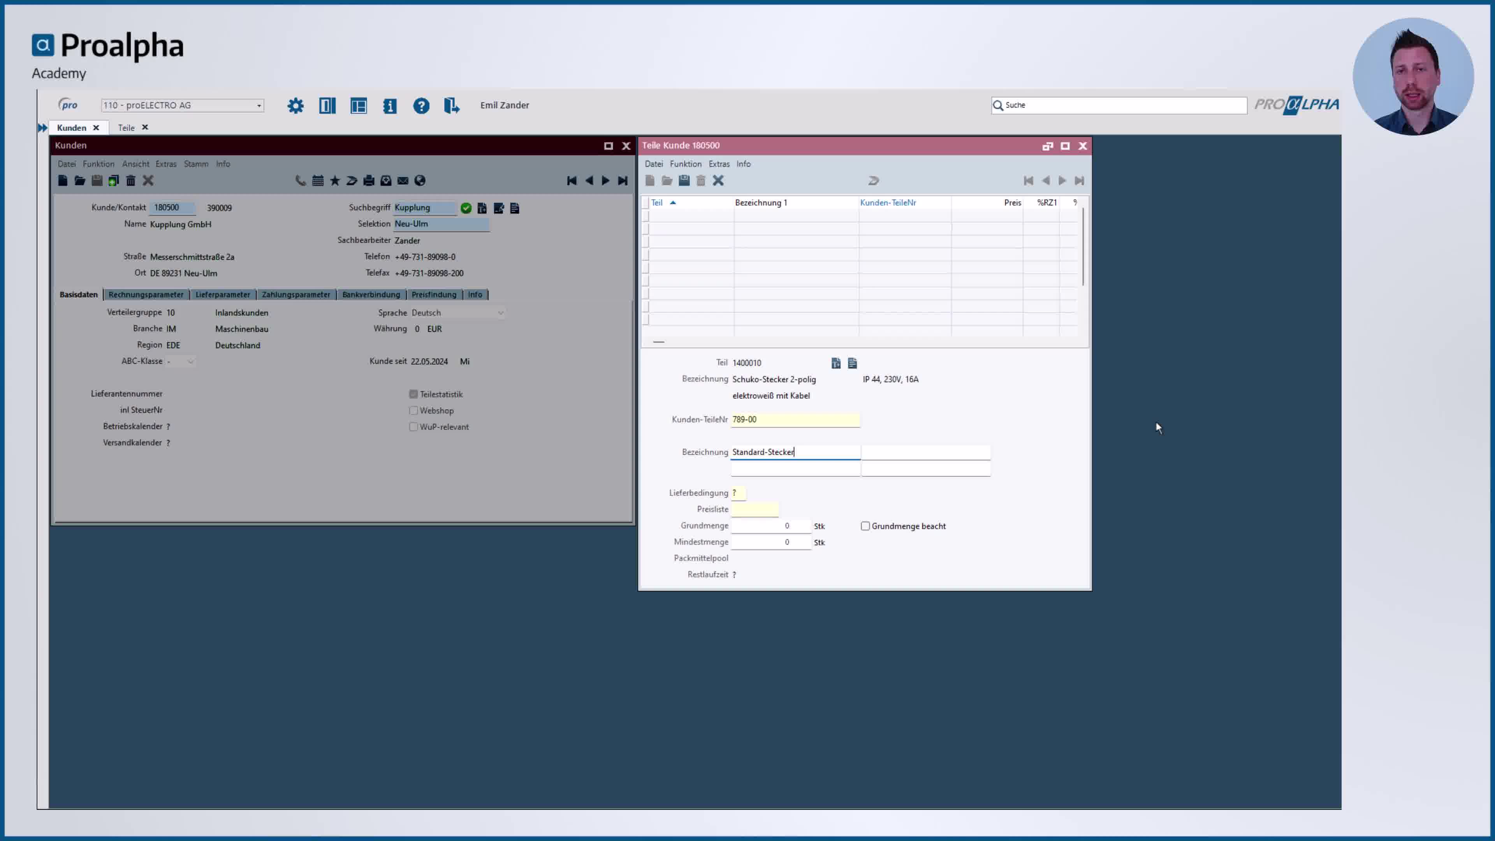Open Stamm menu in Kunden window

196,164
